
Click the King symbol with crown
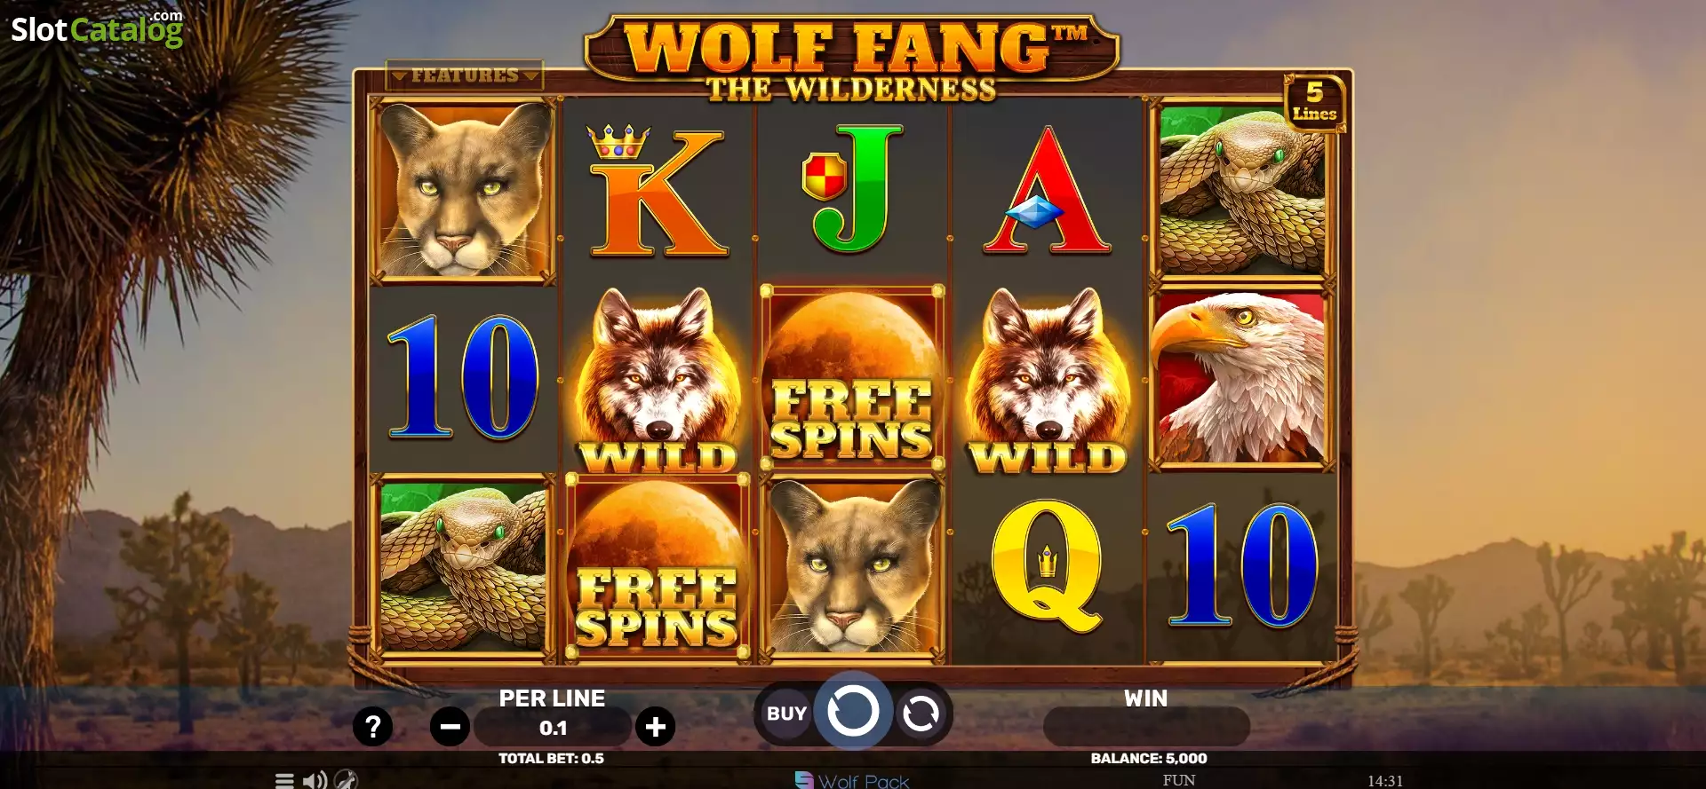coord(656,191)
